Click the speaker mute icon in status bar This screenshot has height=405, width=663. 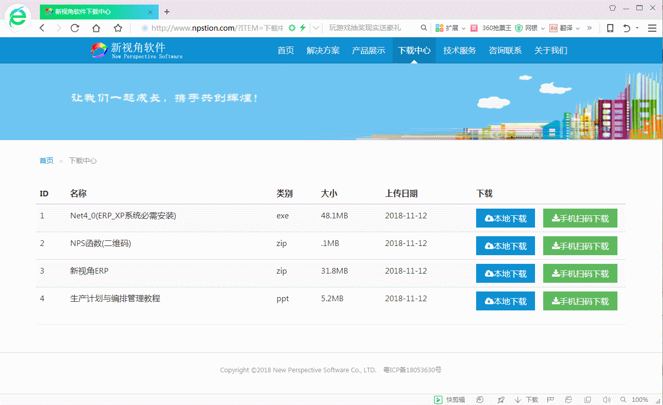point(607,399)
